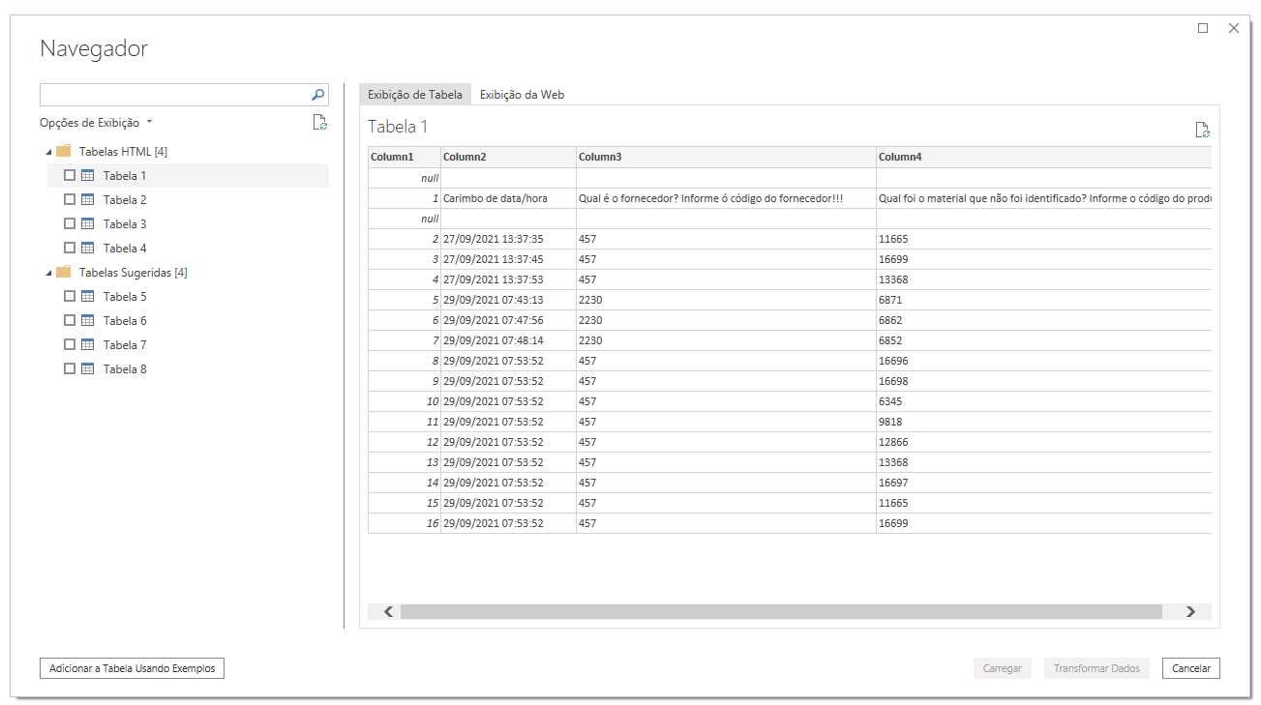Check the Tabela 1 checkbox
Viewport: 1261px width, 705px height.
[70, 176]
